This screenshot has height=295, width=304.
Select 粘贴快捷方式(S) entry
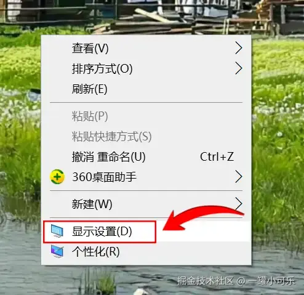pos(146,137)
